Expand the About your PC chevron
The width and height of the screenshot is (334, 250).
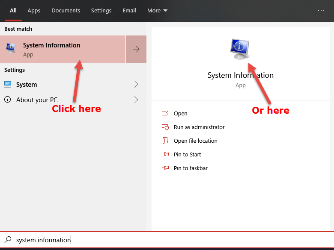coord(136,100)
